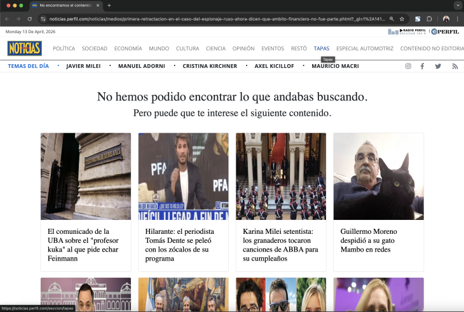Viewport: 464px width, 312px height.
Task: Open the RSS feed icon
Action: [454, 66]
